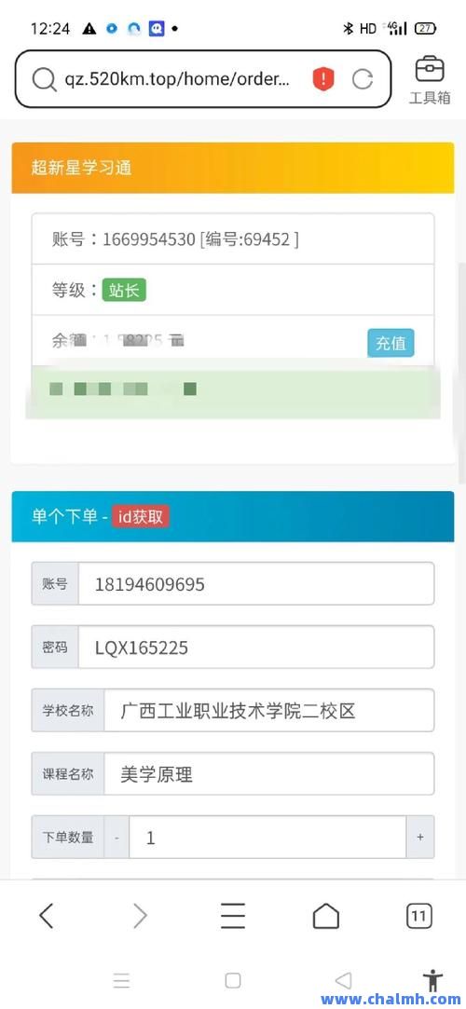Go back with the browser back arrow
This screenshot has width=466, height=1009.
46,916
